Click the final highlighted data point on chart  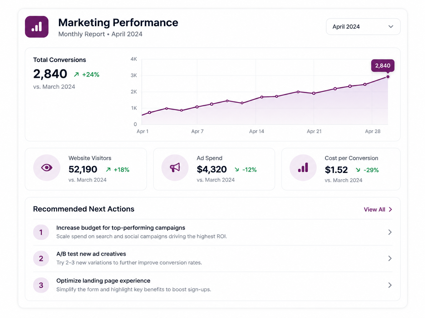(x=388, y=77)
